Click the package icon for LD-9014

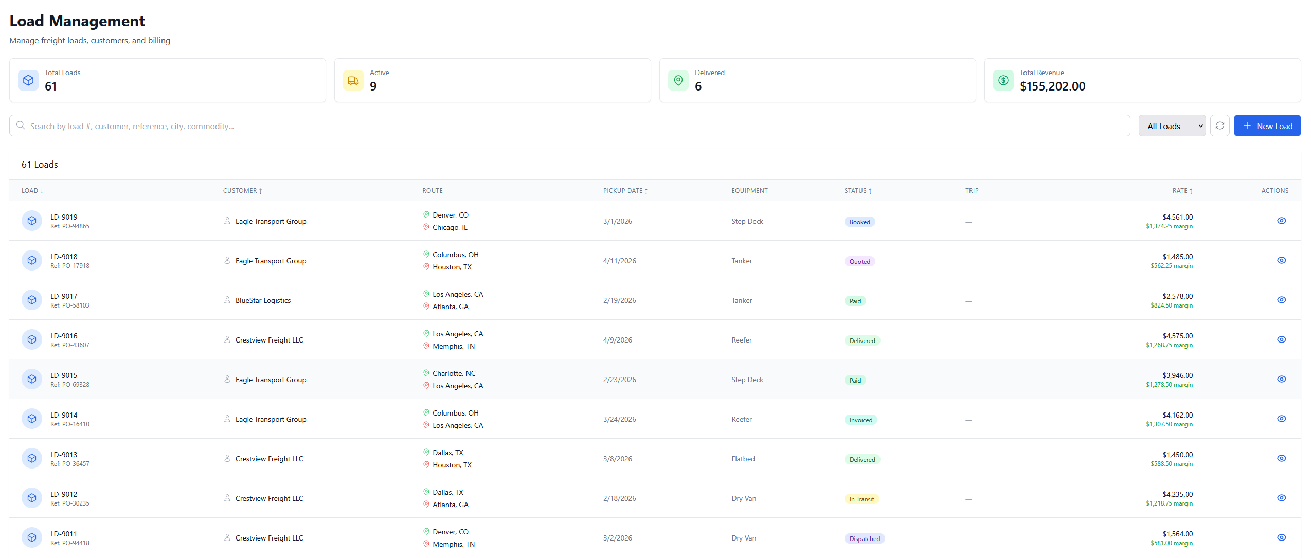tap(32, 419)
